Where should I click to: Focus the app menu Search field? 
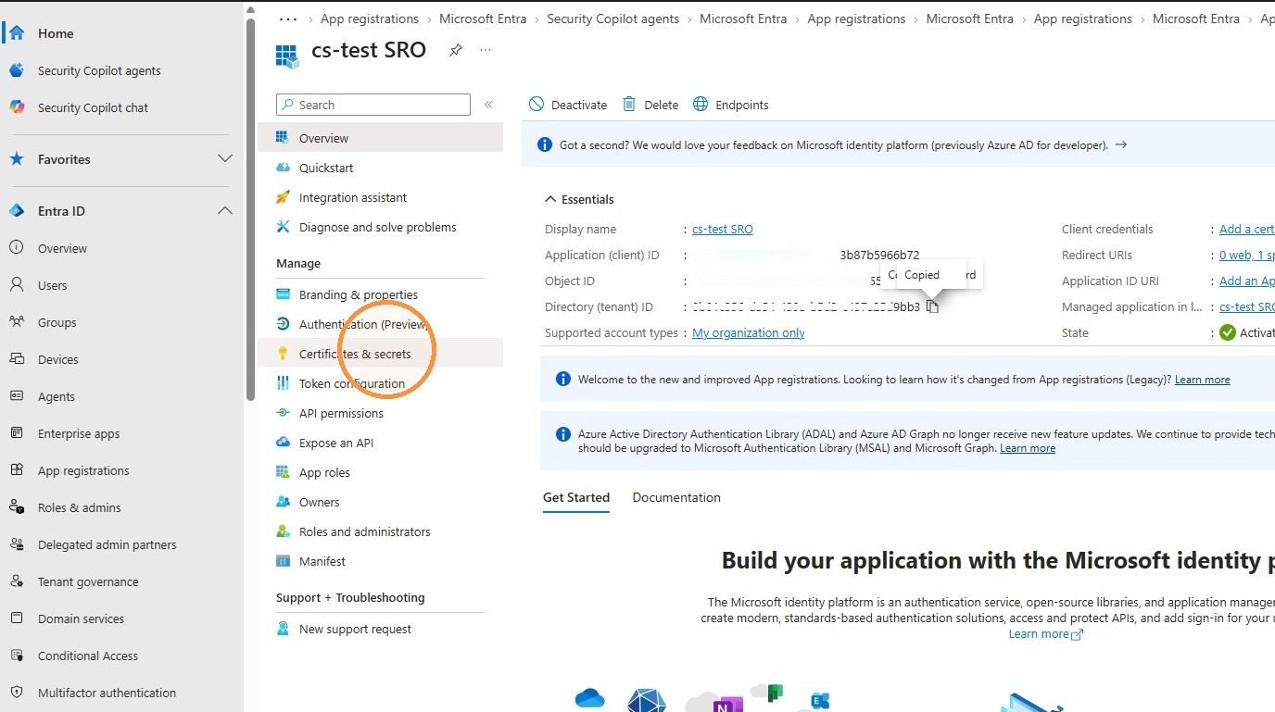click(x=373, y=105)
